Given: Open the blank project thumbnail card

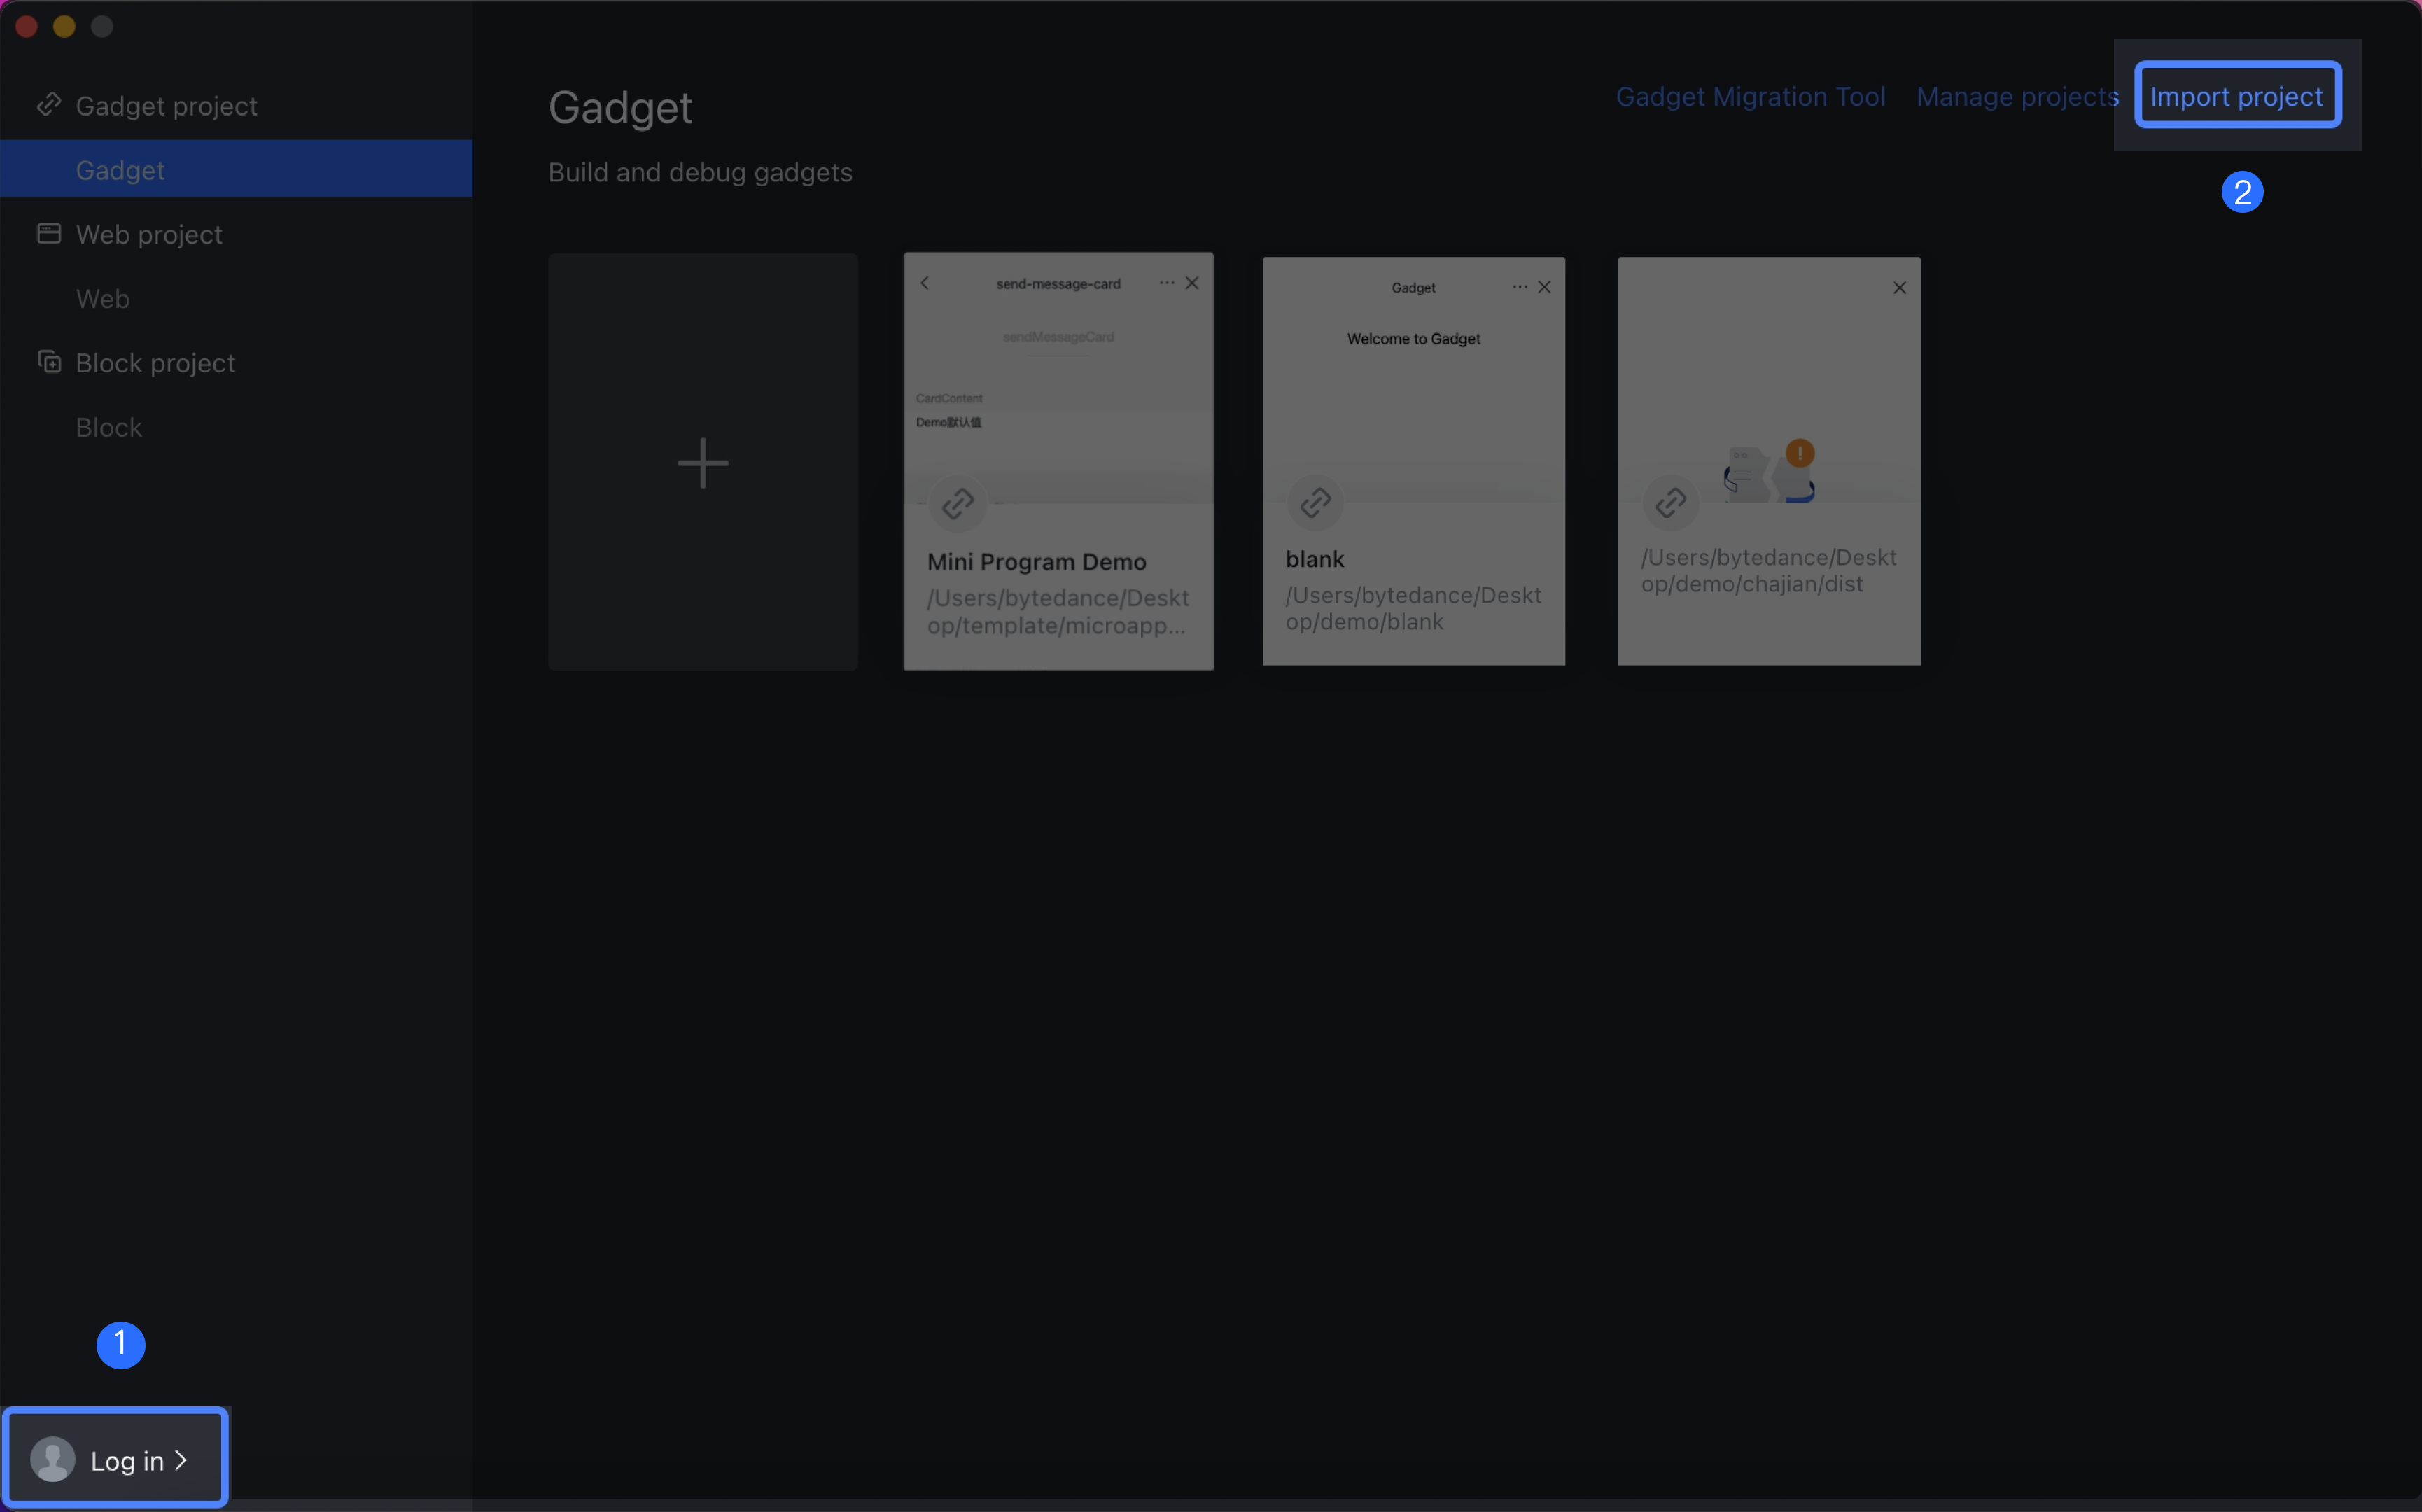Looking at the screenshot, I should coord(1413,461).
